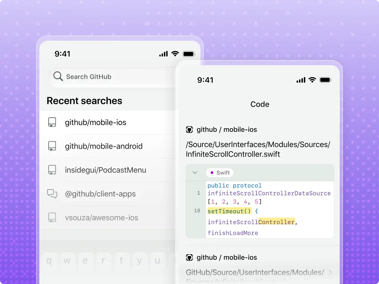Viewport: 379px width, 284px height.
Task: Focus the Search GitHub field
Action: coord(112,76)
